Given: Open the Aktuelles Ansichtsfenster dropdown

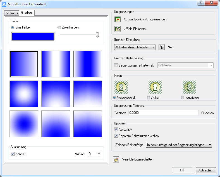Looking at the screenshot, I should 135,47.
